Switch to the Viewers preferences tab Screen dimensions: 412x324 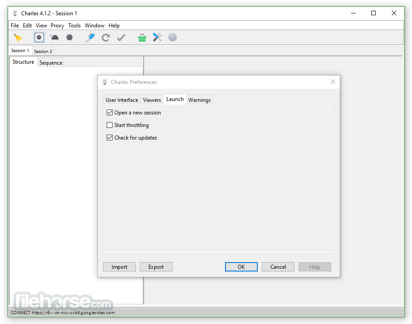(152, 100)
